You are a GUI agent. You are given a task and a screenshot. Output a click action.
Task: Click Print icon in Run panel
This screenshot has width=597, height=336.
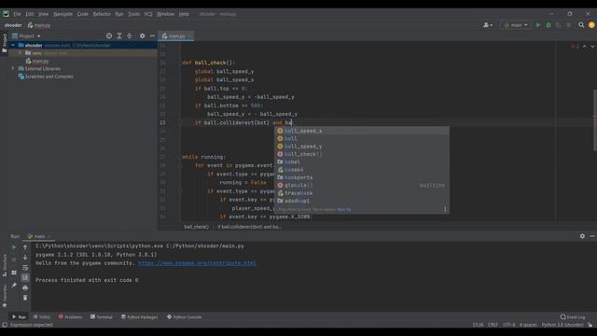[25, 287]
